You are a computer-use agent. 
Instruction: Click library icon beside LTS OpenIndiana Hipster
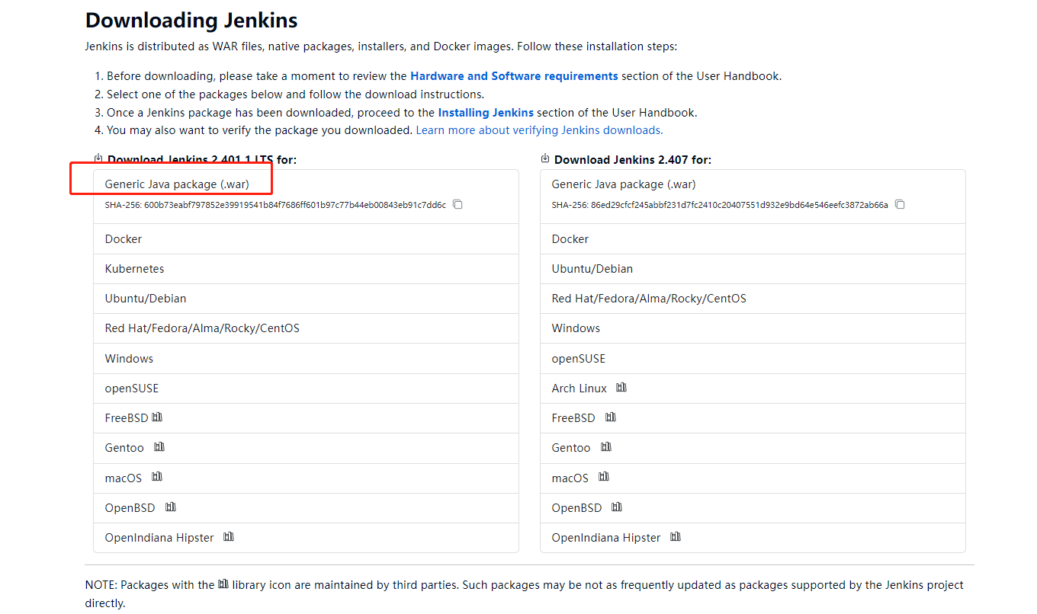(229, 536)
